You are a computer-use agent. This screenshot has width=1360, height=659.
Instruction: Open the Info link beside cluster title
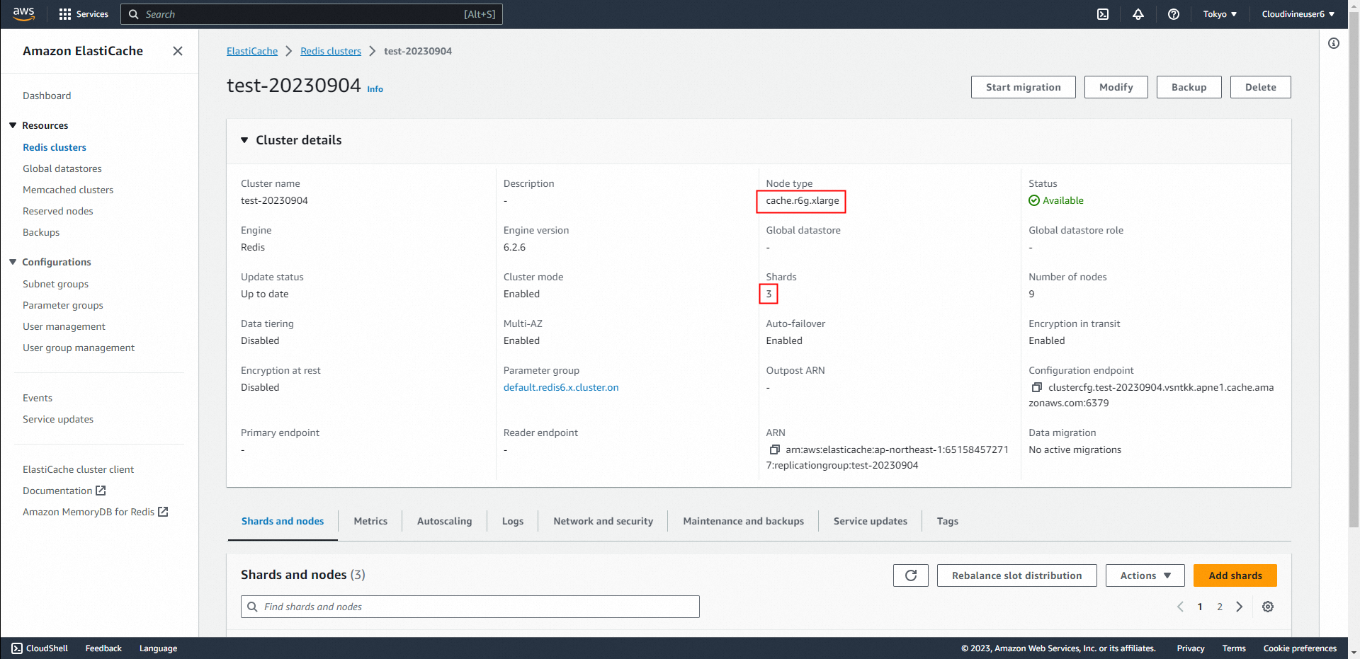(x=375, y=89)
